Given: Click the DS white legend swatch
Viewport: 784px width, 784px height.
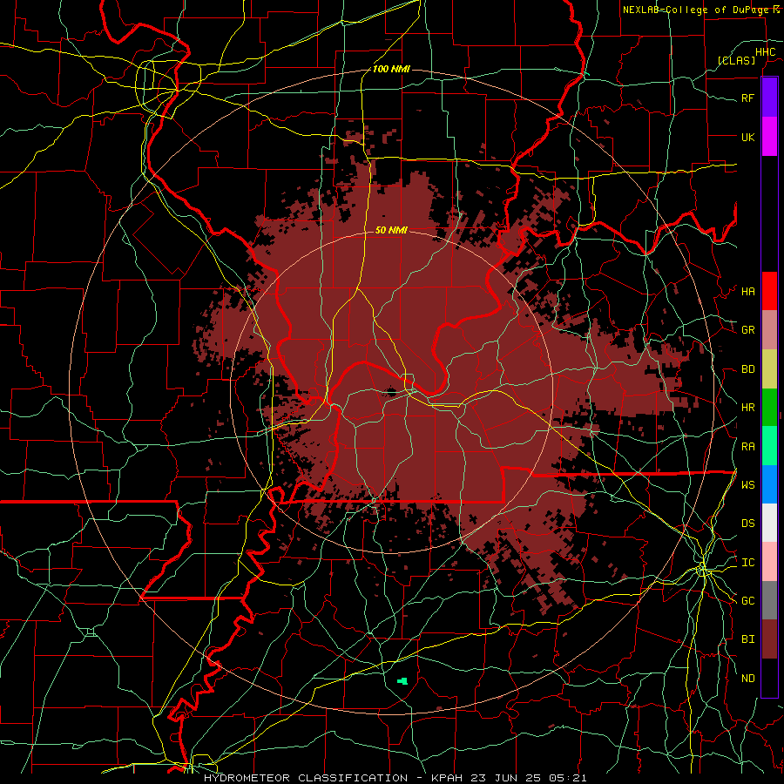Looking at the screenshot, I should pyautogui.click(x=769, y=523).
